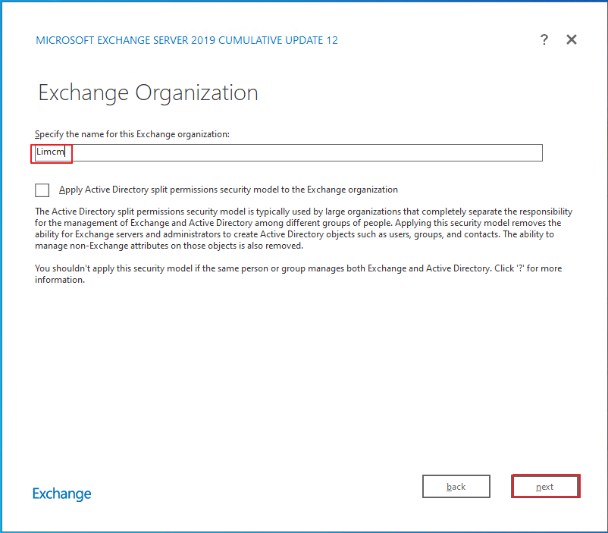
Task: Open the help question mark icon
Action: (544, 39)
